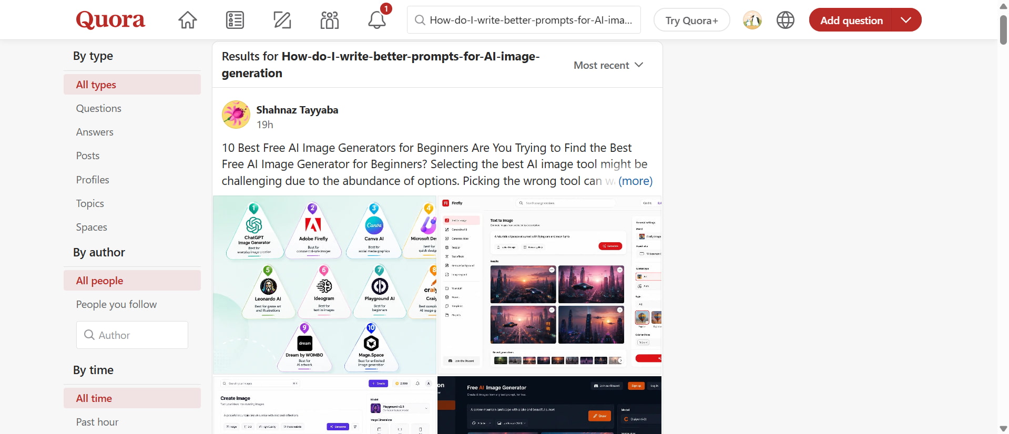1009x434 pixels.
Task: Open the Firefly Text to Image screenshot
Action: [549, 285]
